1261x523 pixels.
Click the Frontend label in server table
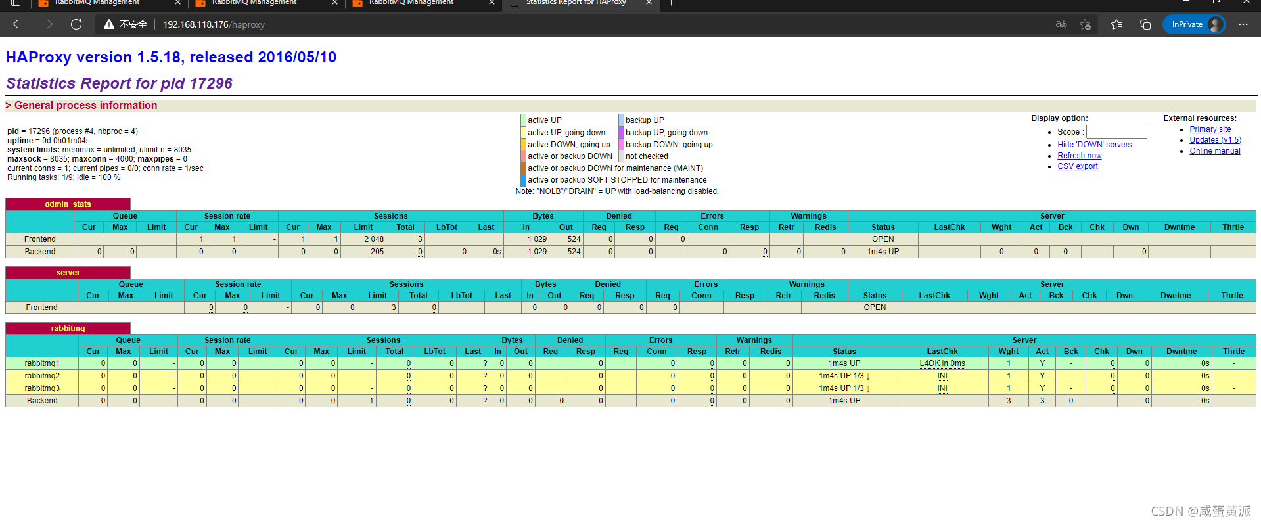(x=42, y=307)
